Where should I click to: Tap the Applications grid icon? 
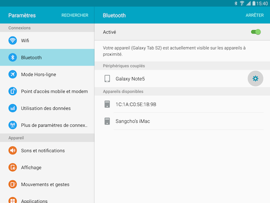(13, 200)
